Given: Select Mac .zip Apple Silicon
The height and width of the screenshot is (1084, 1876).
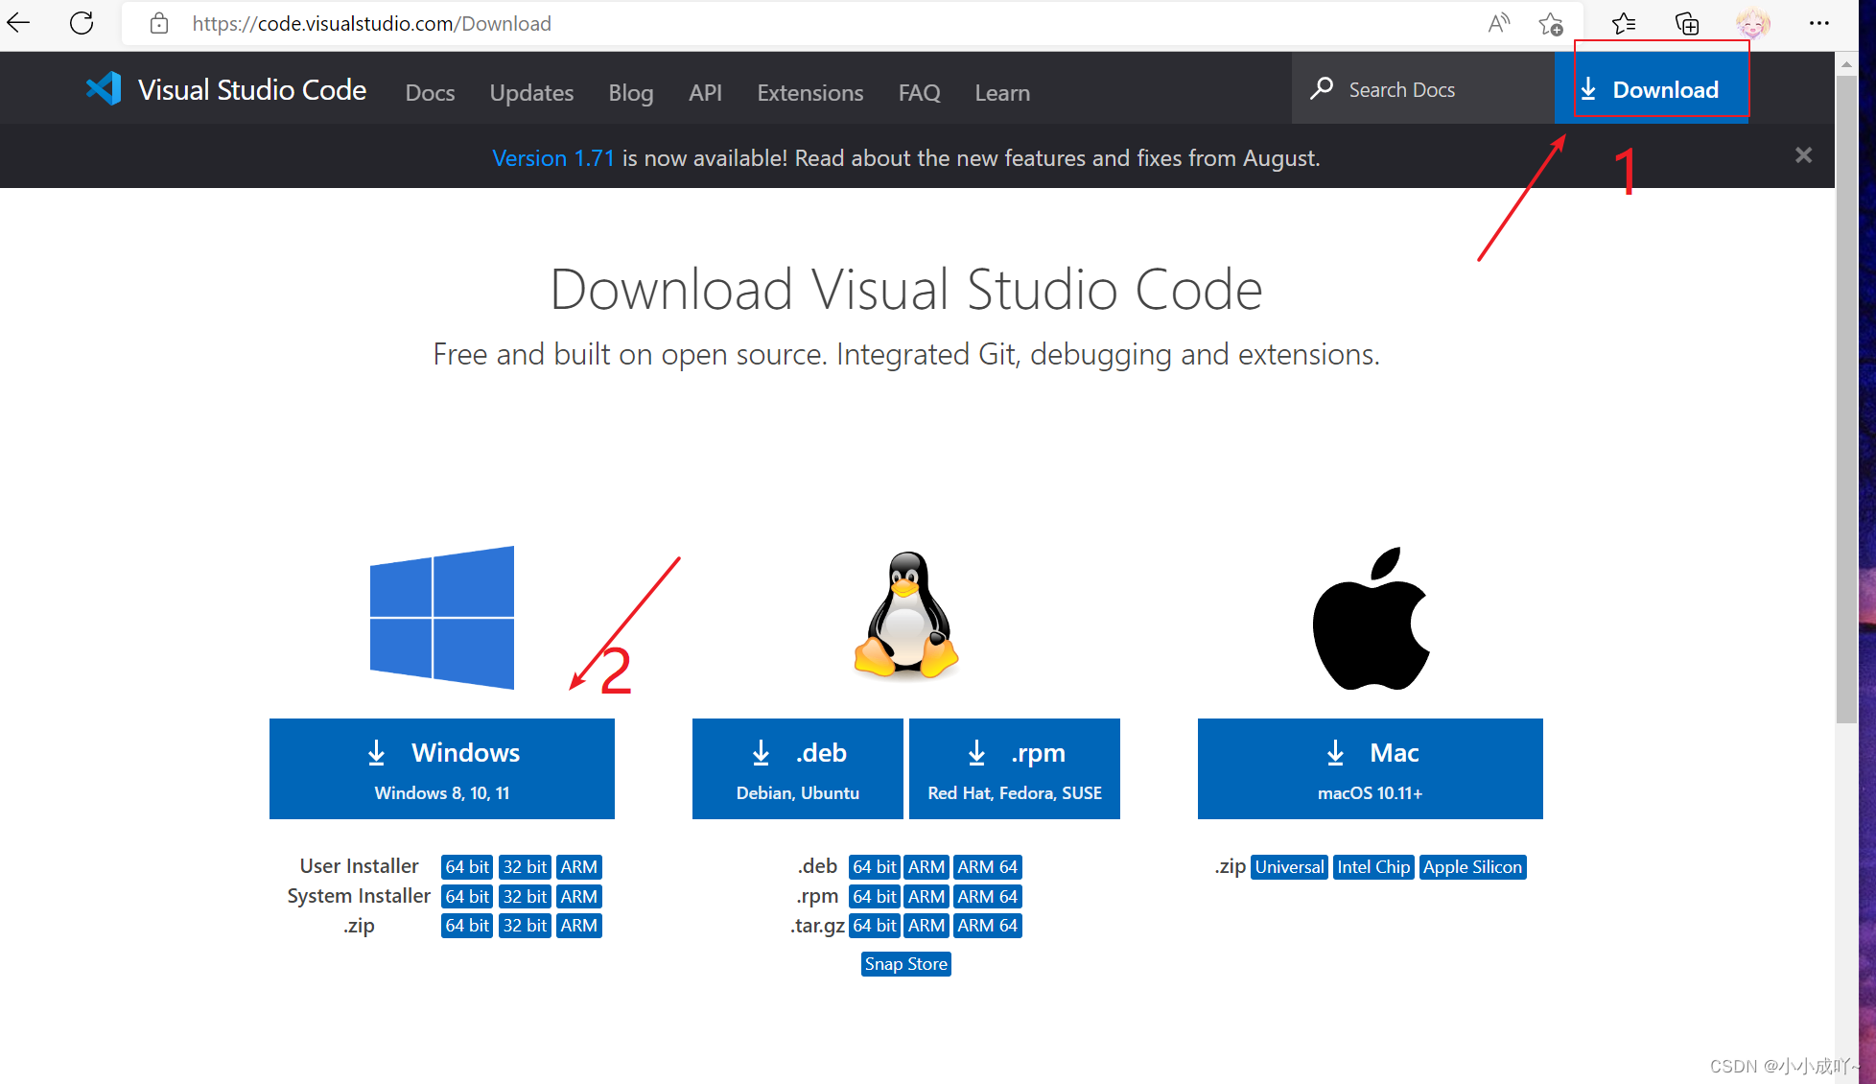Looking at the screenshot, I should tap(1472, 867).
